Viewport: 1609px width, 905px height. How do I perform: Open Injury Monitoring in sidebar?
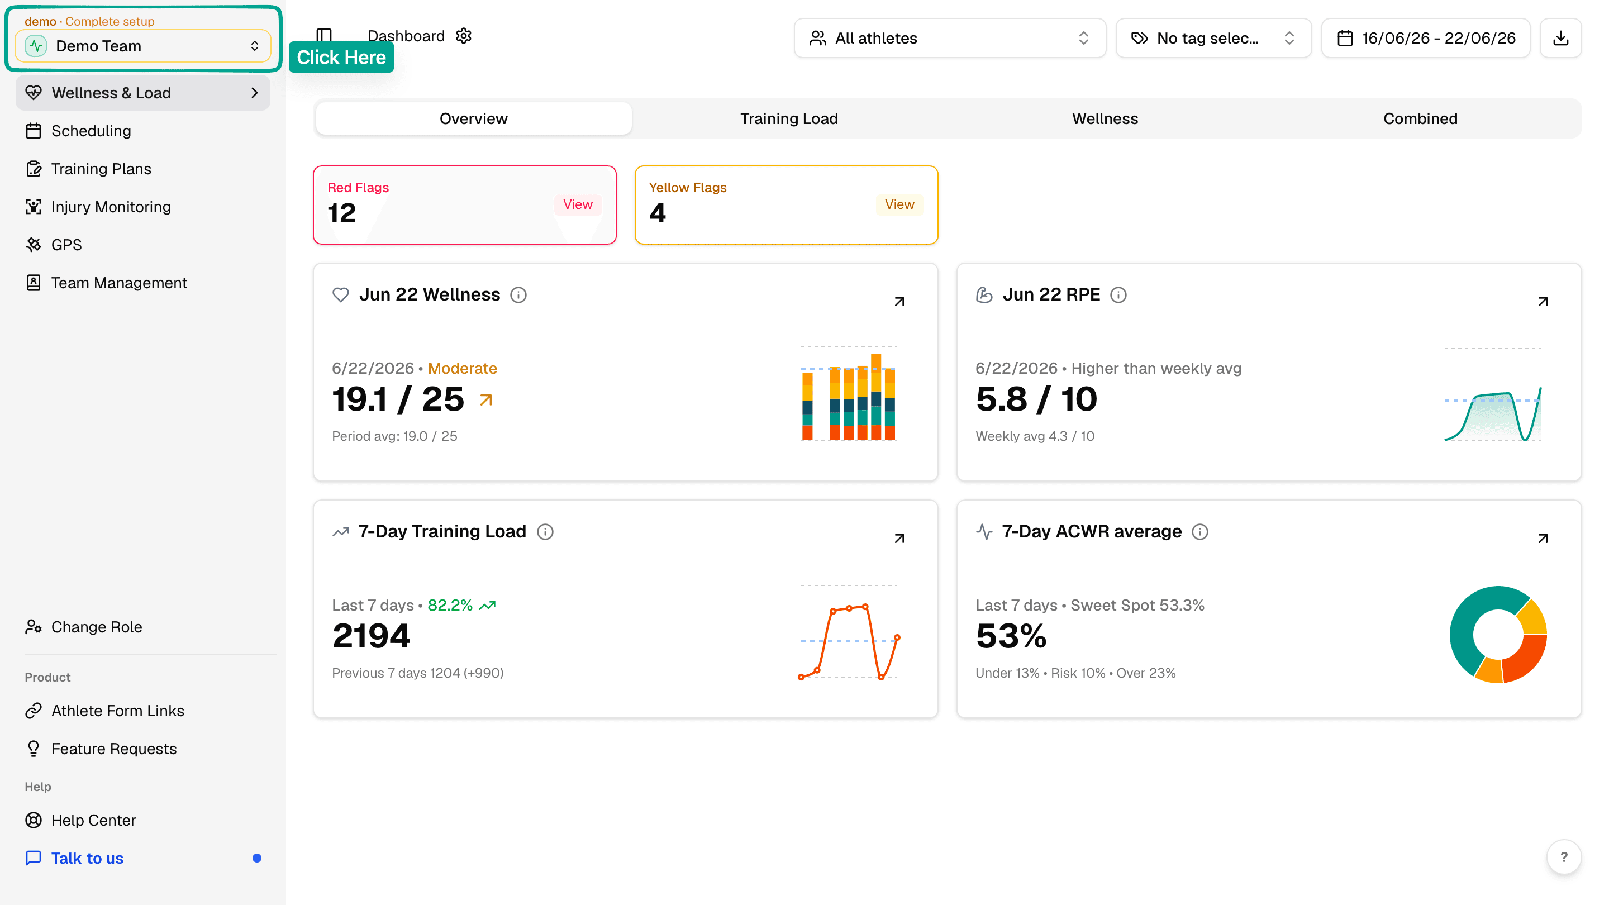[143, 207]
